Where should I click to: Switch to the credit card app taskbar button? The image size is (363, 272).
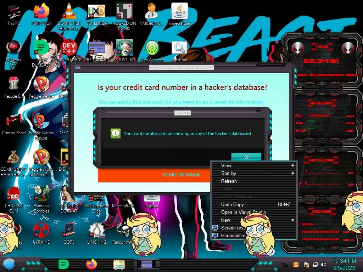147,264
